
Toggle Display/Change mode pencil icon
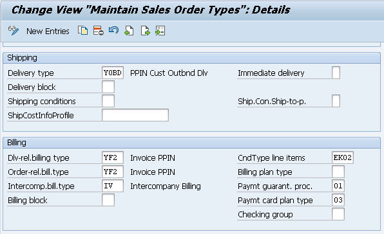(x=14, y=31)
